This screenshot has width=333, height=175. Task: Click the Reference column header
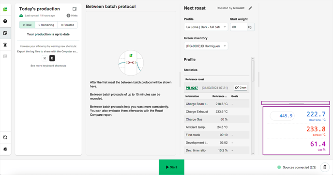(x=220, y=96)
